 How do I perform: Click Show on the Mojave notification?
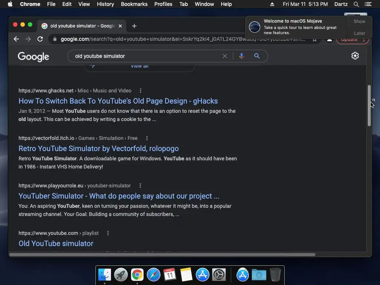[359, 21]
